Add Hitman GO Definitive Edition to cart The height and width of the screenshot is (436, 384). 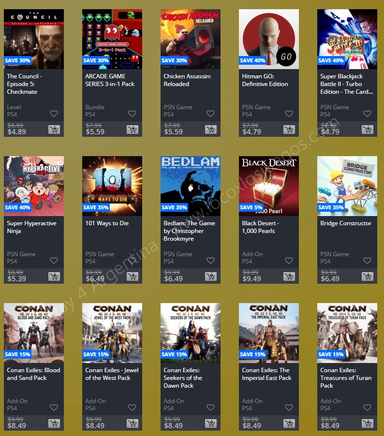[289, 130]
